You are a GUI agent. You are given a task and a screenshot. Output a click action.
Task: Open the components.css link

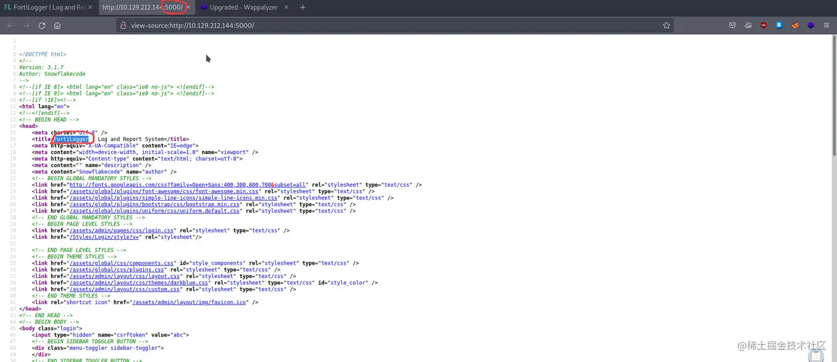click(122, 263)
